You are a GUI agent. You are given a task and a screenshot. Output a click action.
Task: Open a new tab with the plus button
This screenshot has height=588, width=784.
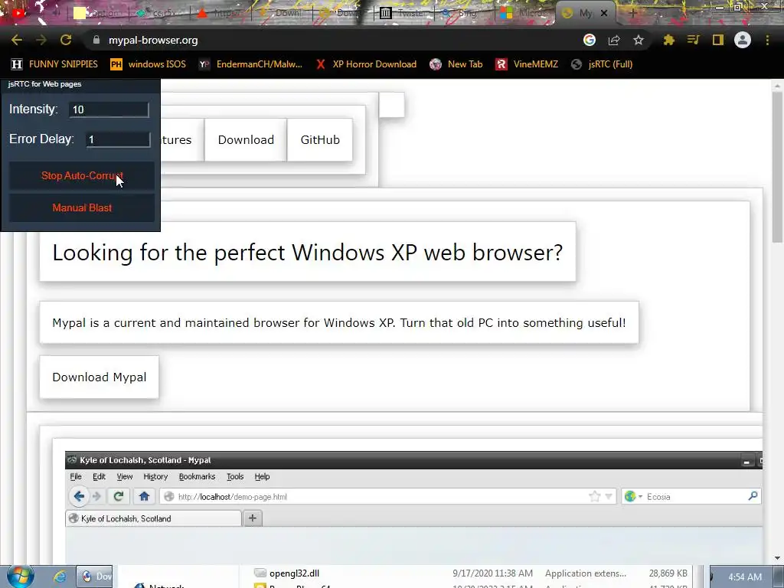click(x=632, y=14)
